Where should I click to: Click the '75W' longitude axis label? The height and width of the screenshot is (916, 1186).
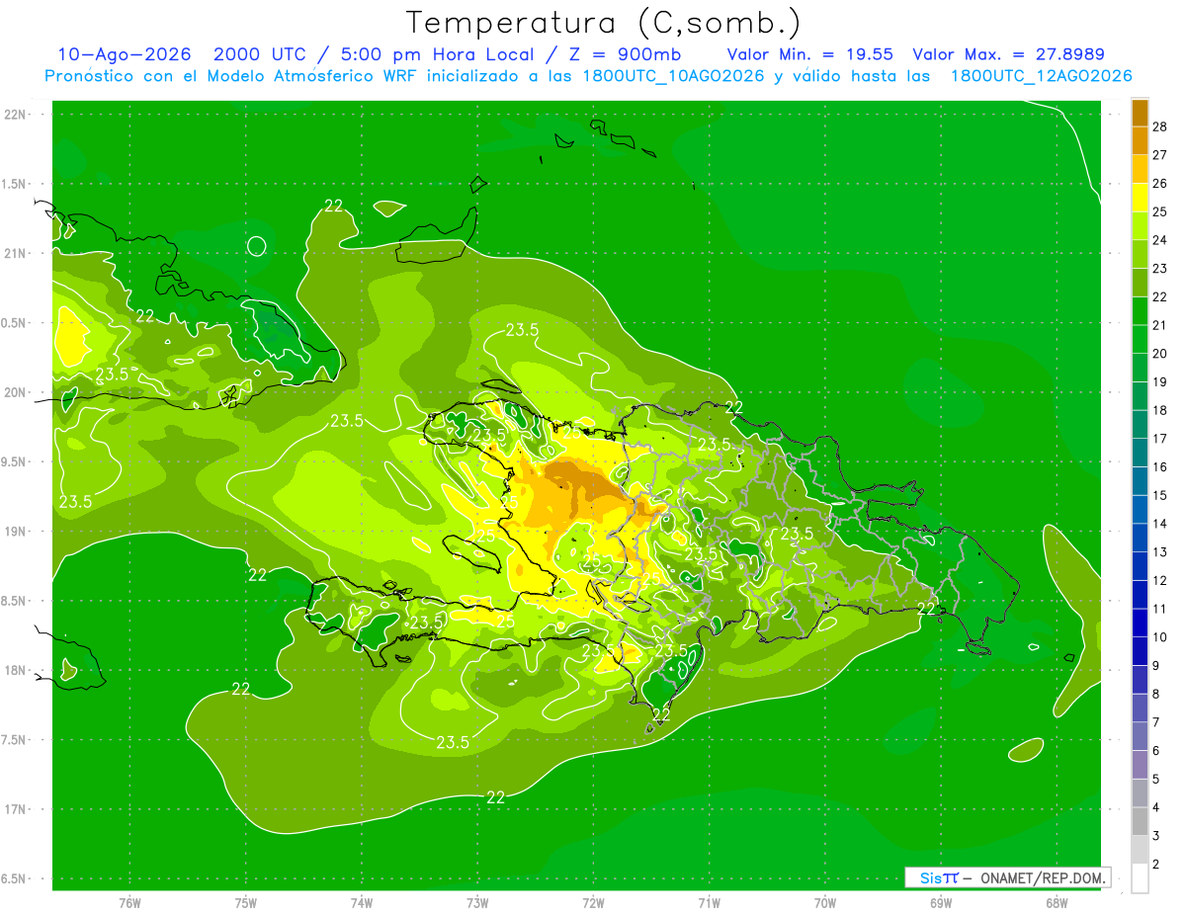246,903
